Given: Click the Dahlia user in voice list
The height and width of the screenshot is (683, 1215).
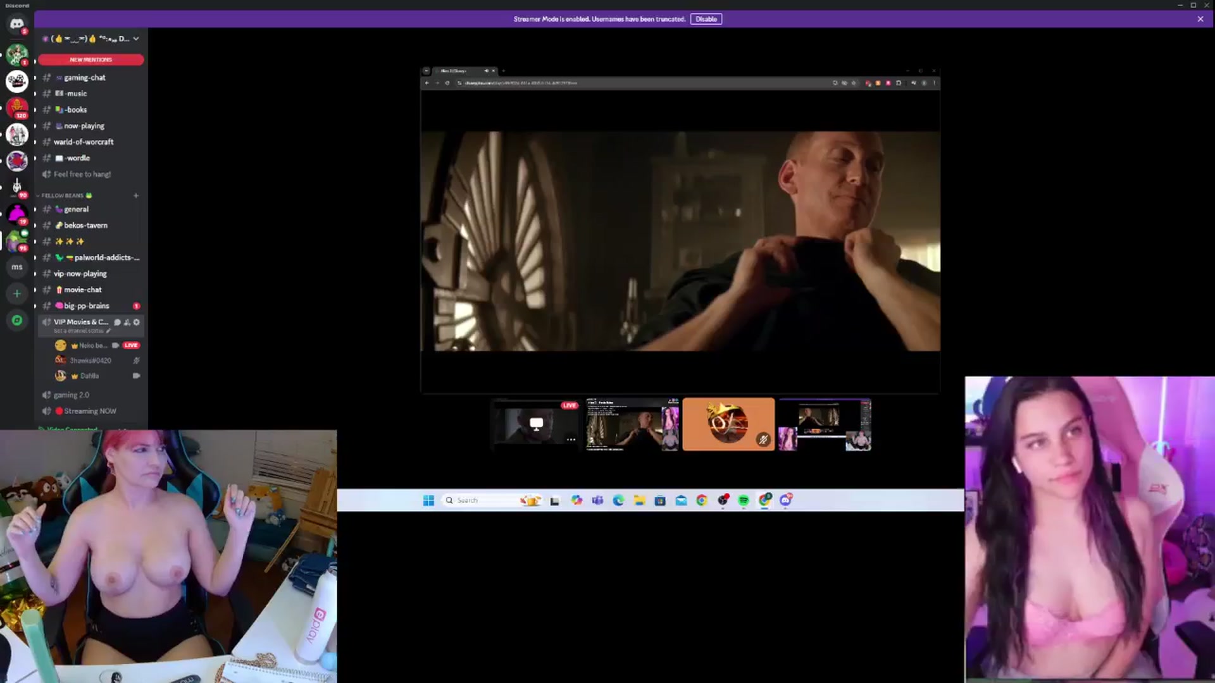Looking at the screenshot, I should coord(97,376).
